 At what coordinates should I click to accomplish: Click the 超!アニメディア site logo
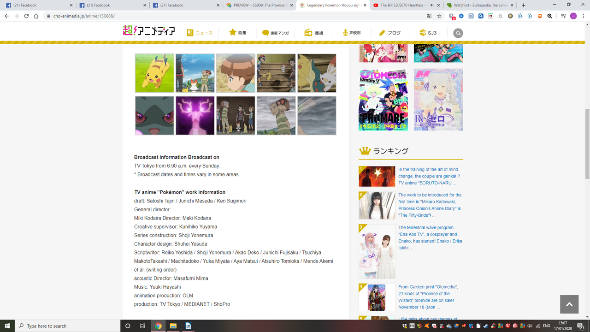click(x=149, y=31)
